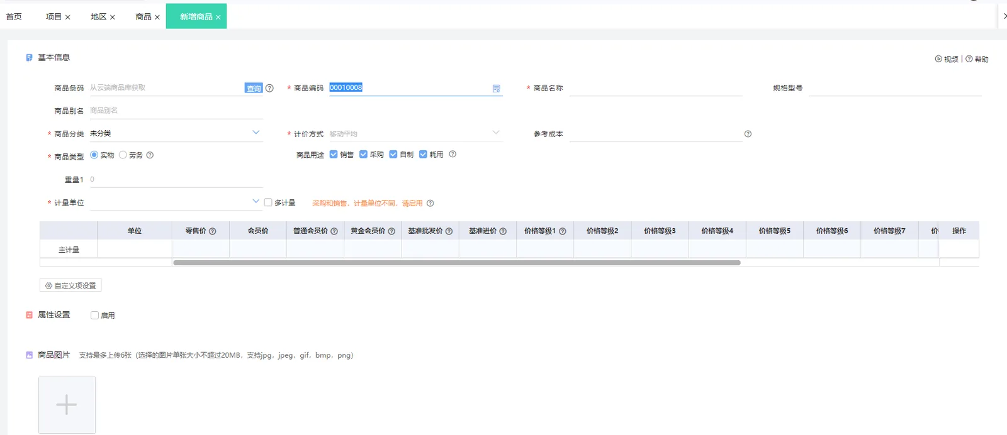This screenshot has height=435, width=1007.
Task: Switch to the 项目 tab
Action: click(53, 17)
